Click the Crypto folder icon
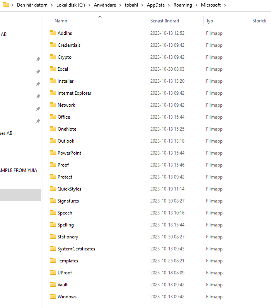Viewport: 271px width, 308px height. (x=53, y=57)
